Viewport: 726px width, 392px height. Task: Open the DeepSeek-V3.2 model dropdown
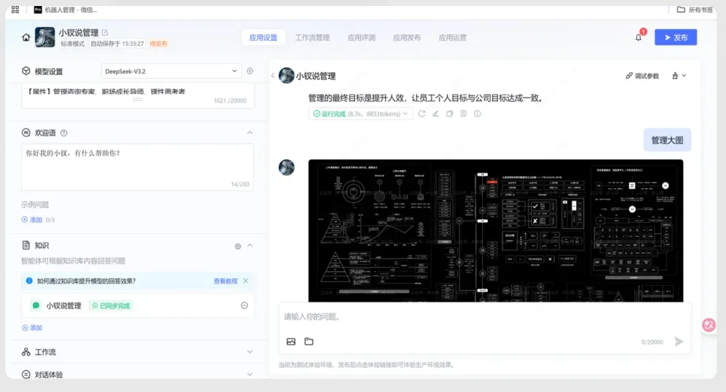click(171, 71)
